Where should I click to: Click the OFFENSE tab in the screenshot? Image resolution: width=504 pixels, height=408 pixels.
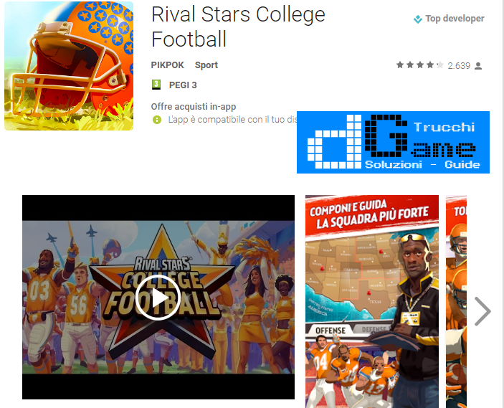[x=331, y=331]
